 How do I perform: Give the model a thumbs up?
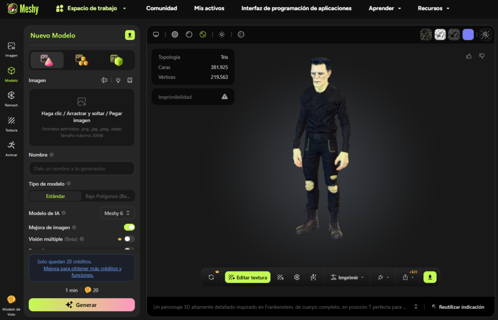[468, 56]
